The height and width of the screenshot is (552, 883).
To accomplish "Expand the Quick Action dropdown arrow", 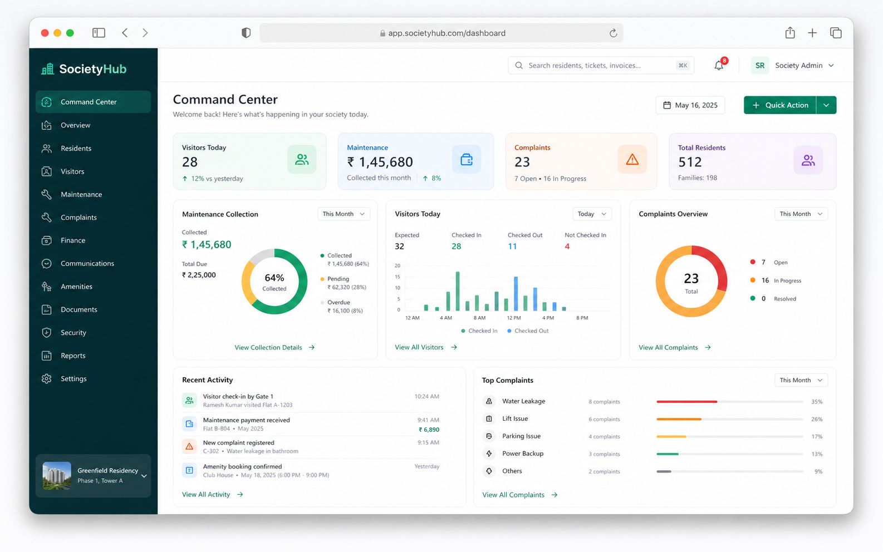I will pyautogui.click(x=826, y=105).
